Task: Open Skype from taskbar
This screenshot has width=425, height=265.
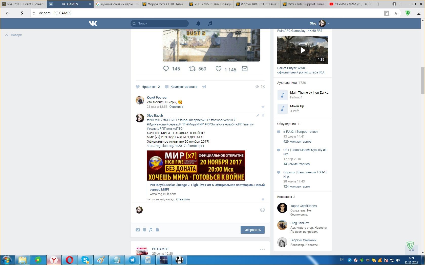Action: point(85,260)
